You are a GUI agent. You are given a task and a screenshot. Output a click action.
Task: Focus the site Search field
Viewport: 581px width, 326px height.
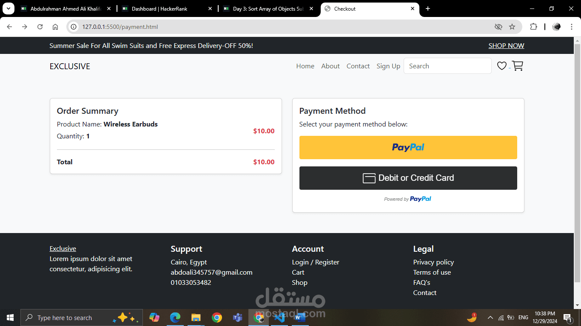[447, 66]
